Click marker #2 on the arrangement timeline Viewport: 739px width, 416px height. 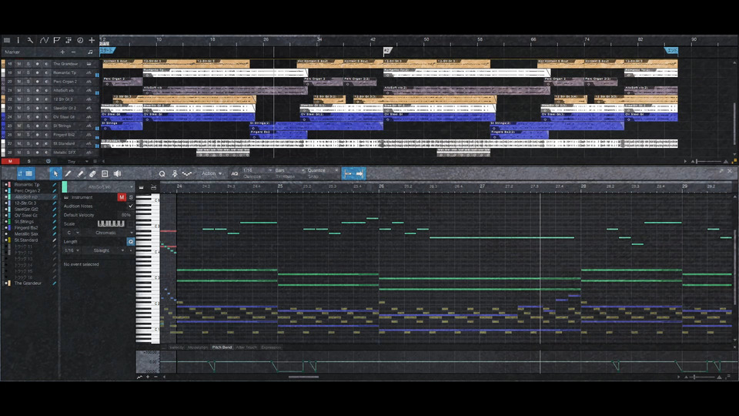[387, 51]
